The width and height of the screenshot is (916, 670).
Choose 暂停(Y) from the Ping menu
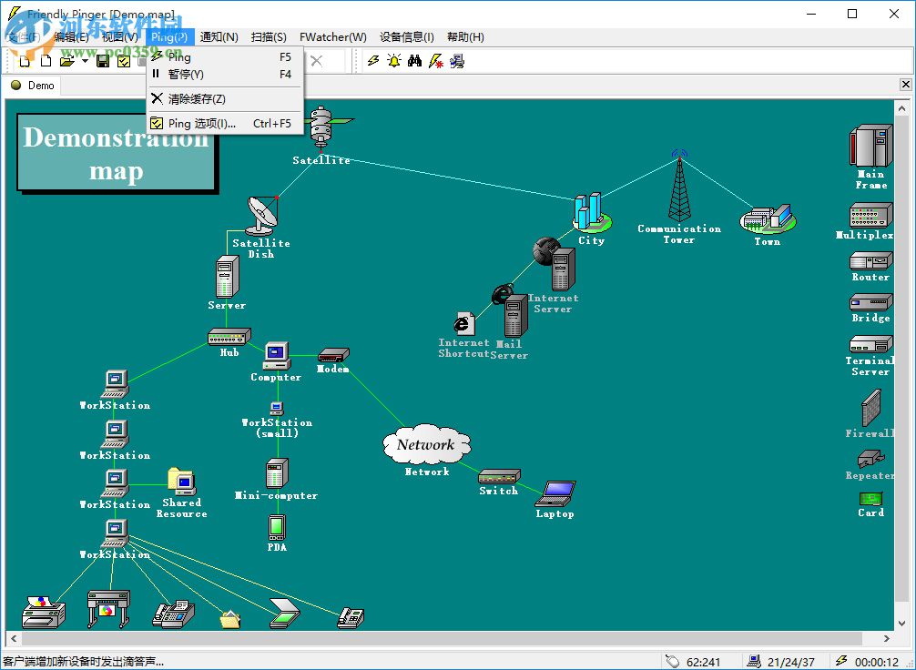(x=225, y=74)
